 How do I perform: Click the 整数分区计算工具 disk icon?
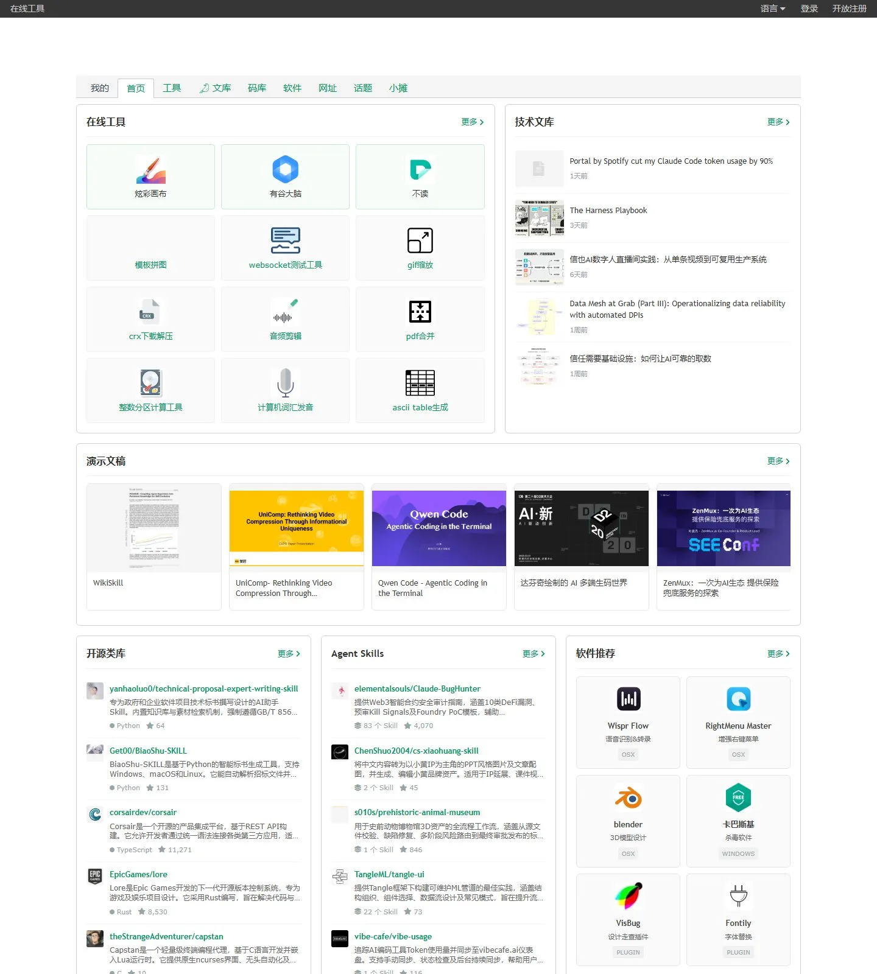(x=150, y=383)
